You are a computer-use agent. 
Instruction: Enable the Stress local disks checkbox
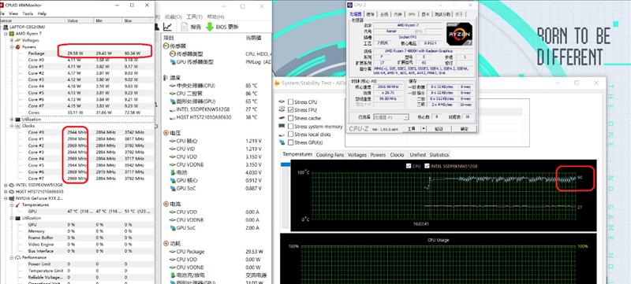pos(290,135)
